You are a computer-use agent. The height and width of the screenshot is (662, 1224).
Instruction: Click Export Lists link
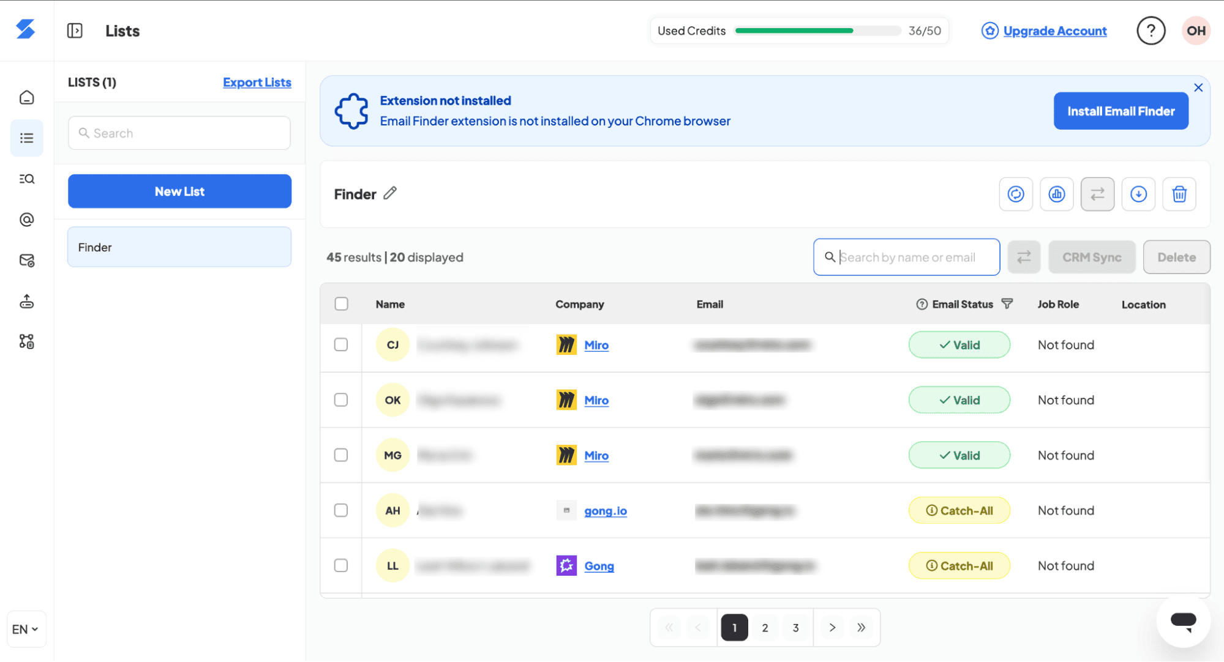[x=257, y=82]
